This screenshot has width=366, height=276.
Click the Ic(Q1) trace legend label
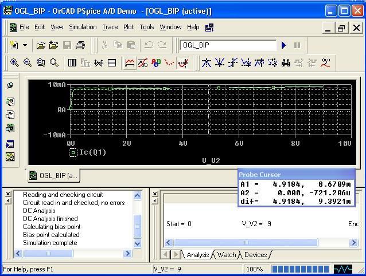pyautogui.click(x=93, y=152)
